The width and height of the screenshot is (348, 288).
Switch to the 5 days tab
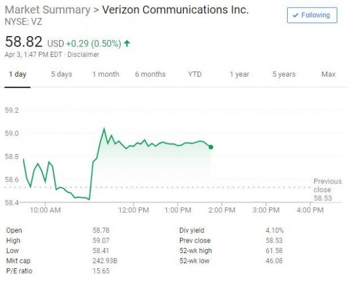point(61,74)
